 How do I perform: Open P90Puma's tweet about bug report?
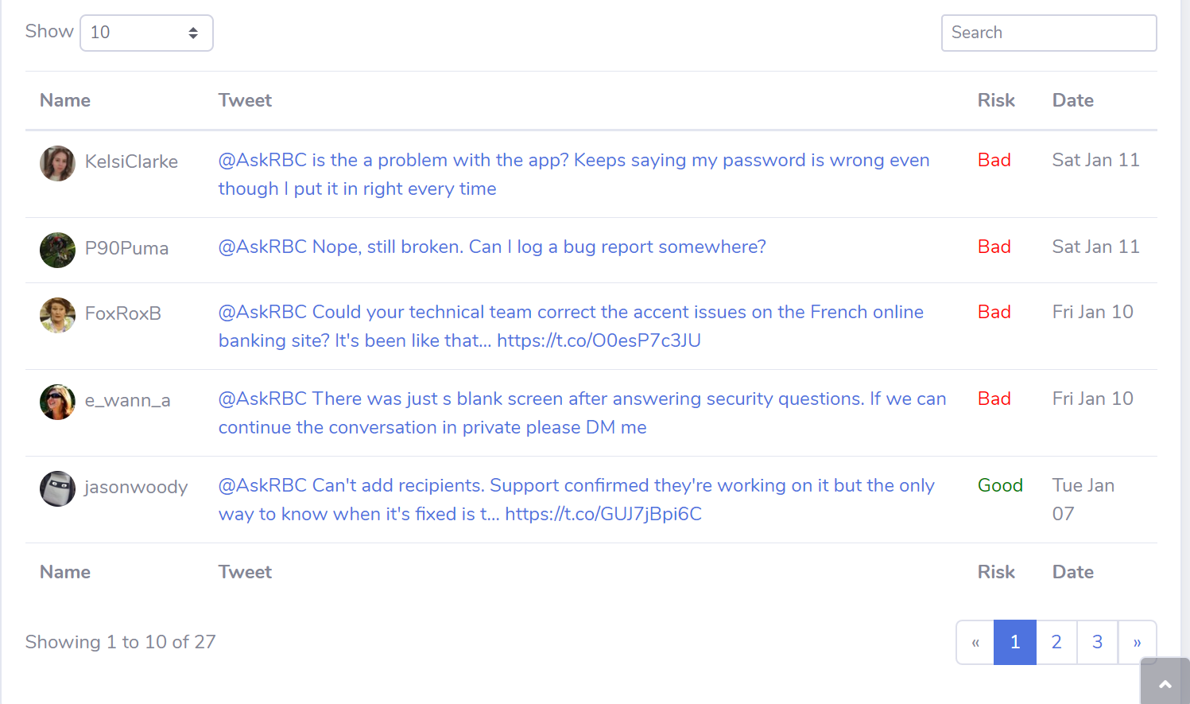pos(492,247)
